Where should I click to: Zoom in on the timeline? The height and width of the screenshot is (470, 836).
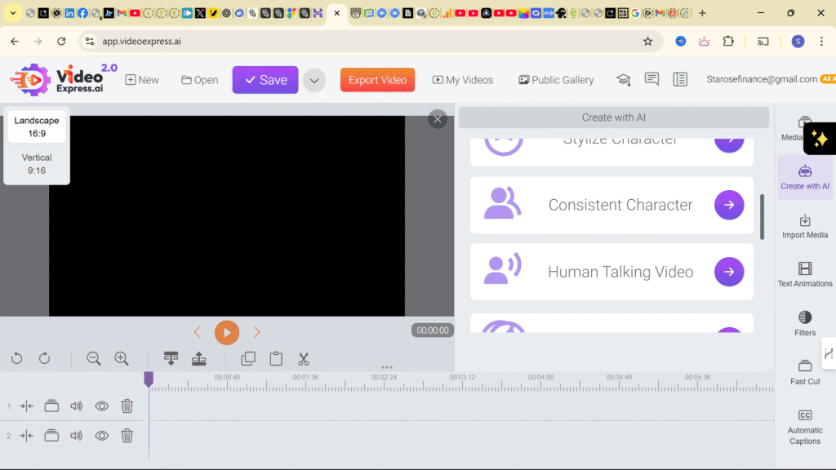(121, 358)
